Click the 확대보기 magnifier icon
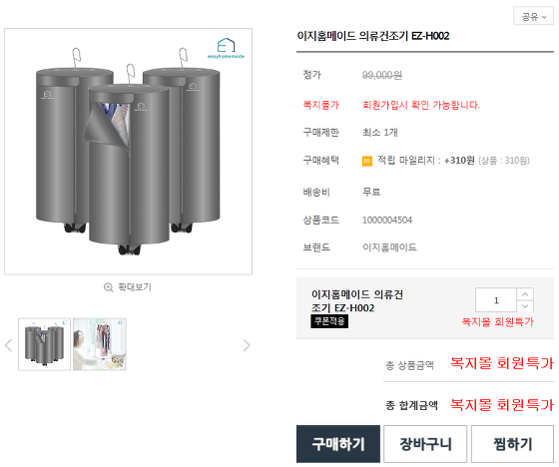This screenshot has height=467, width=559. tap(108, 287)
